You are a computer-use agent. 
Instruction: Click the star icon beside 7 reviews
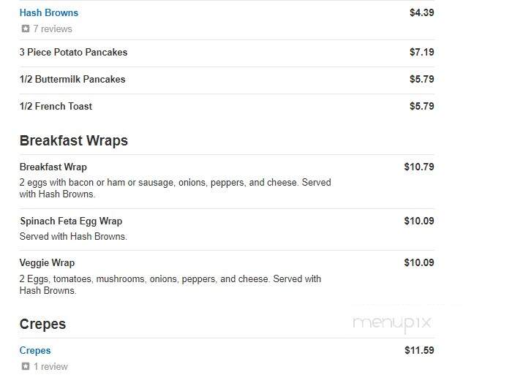point(26,29)
